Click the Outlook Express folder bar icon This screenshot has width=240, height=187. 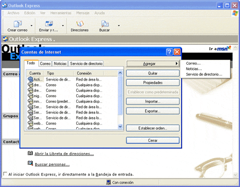5,39
